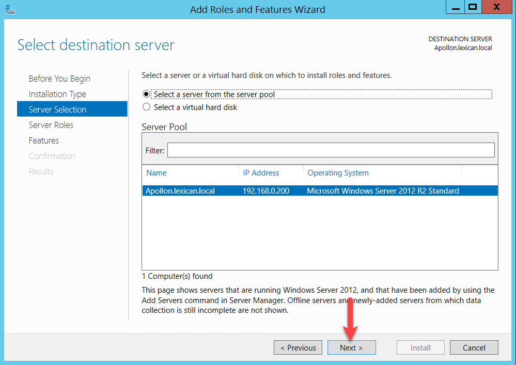Click Next to continue the wizard
The image size is (516, 365).
351,348
